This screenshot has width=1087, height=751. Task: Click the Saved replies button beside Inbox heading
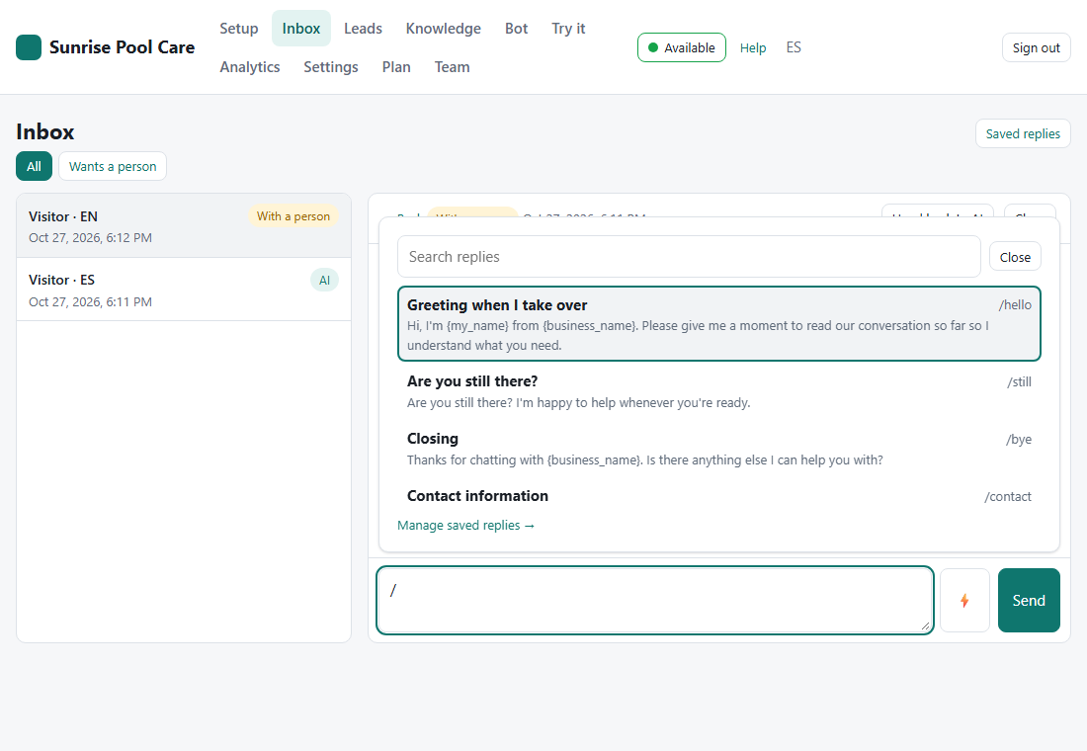1023,133
